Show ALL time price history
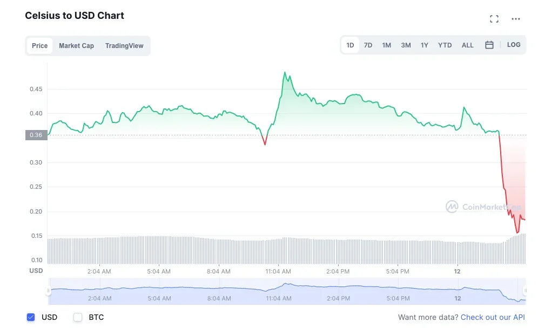Image resolution: width=538 pixels, height=335 pixels. point(467,45)
